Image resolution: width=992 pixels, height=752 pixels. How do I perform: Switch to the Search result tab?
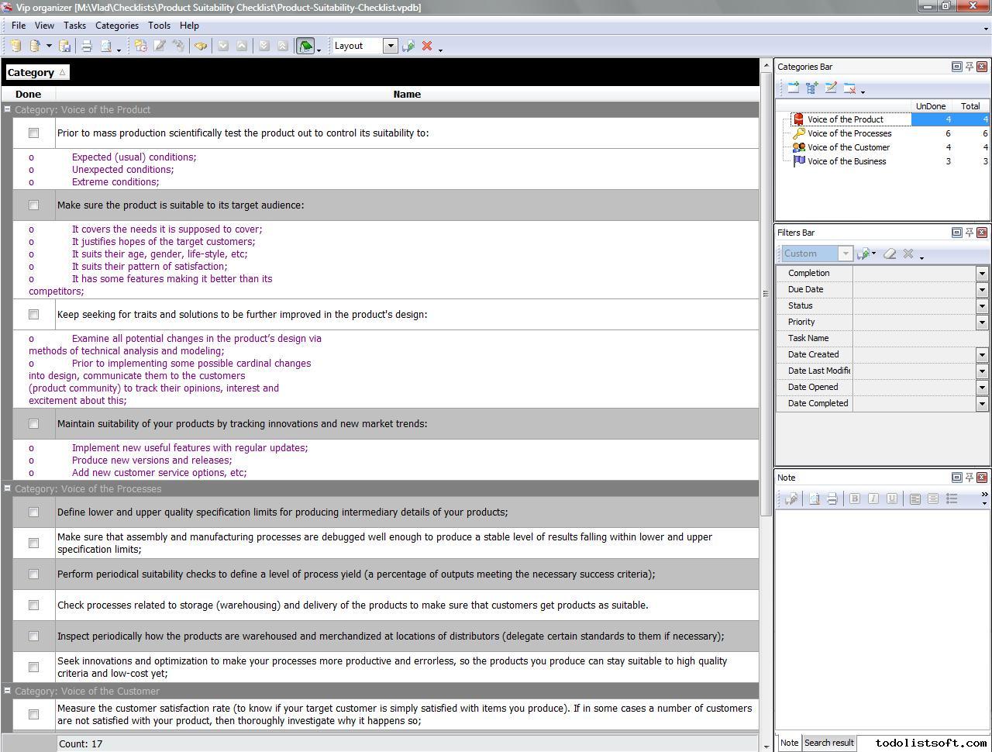pyautogui.click(x=828, y=743)
